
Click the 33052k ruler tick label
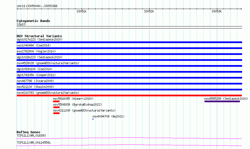click(149, 11)
